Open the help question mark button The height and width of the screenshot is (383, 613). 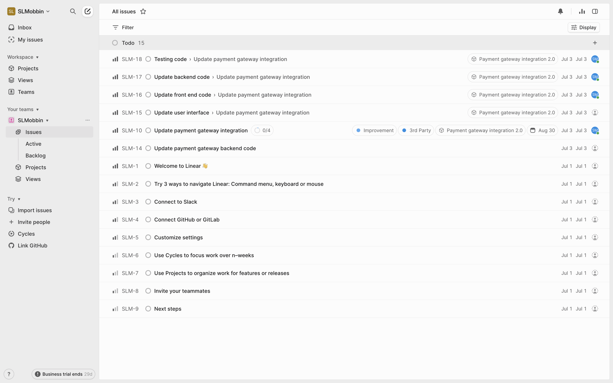9,374
